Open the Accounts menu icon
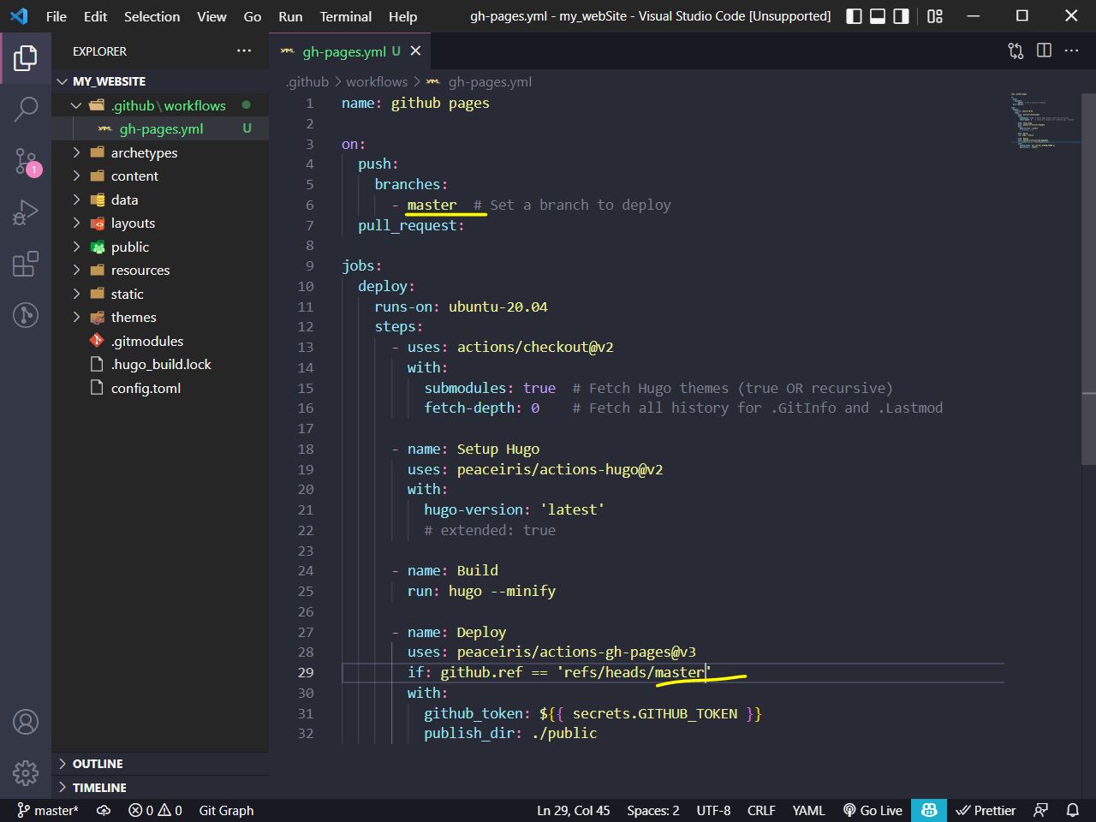1096x822 pixels. pos(26,722)
